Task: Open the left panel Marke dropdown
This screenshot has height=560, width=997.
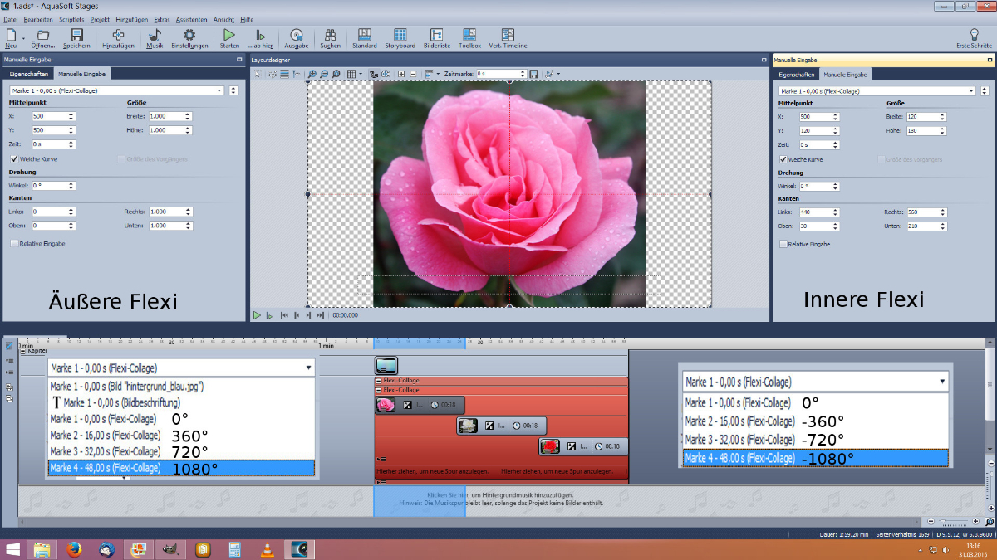Action: [220, 90]
